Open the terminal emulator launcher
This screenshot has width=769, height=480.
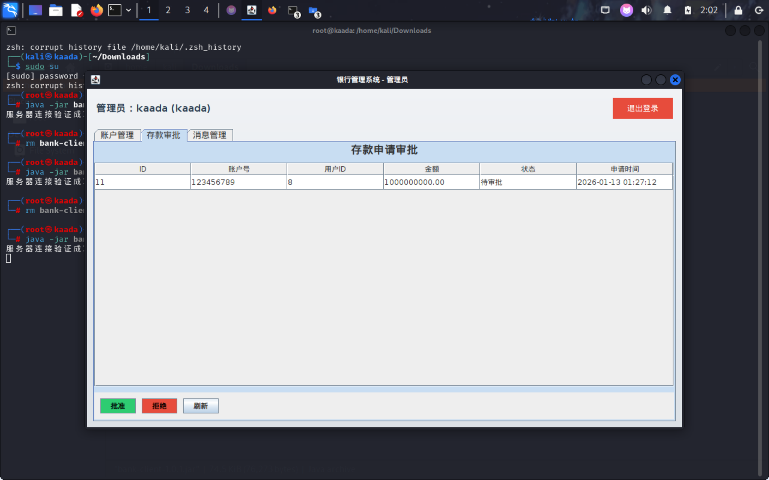point(115,10)
